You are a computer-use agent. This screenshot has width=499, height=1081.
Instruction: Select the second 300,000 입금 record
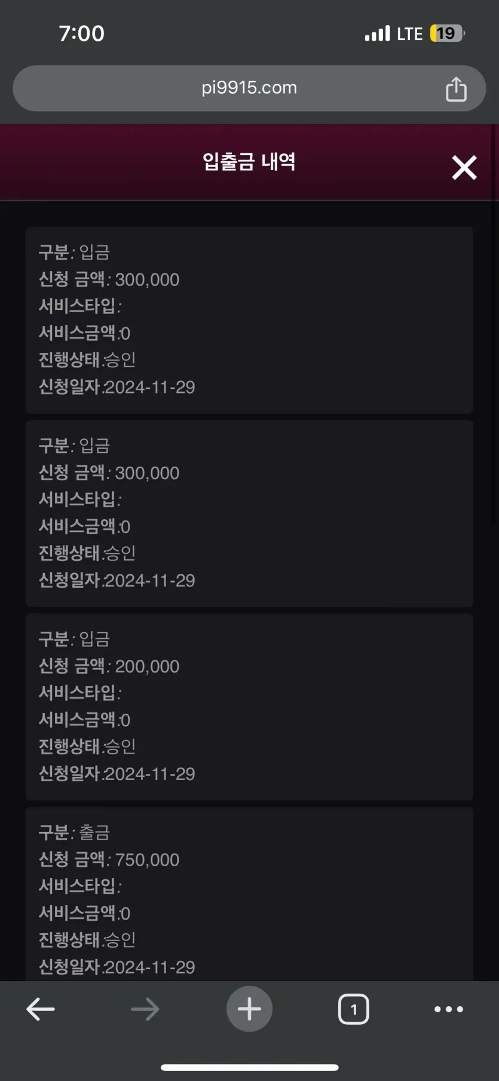(249, 513)
